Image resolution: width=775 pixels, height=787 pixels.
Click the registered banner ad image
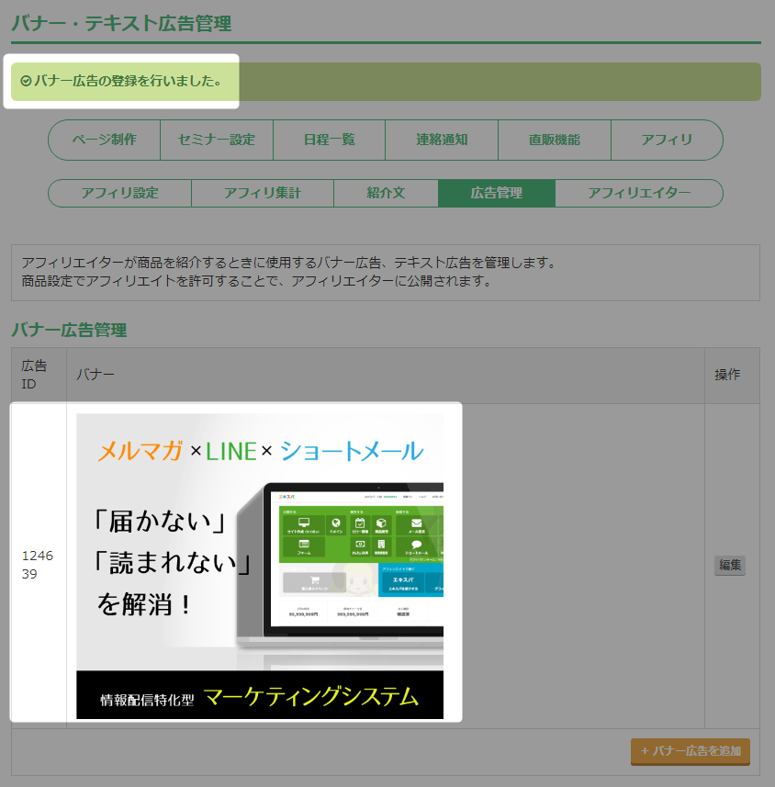click(x=260, y=567)
